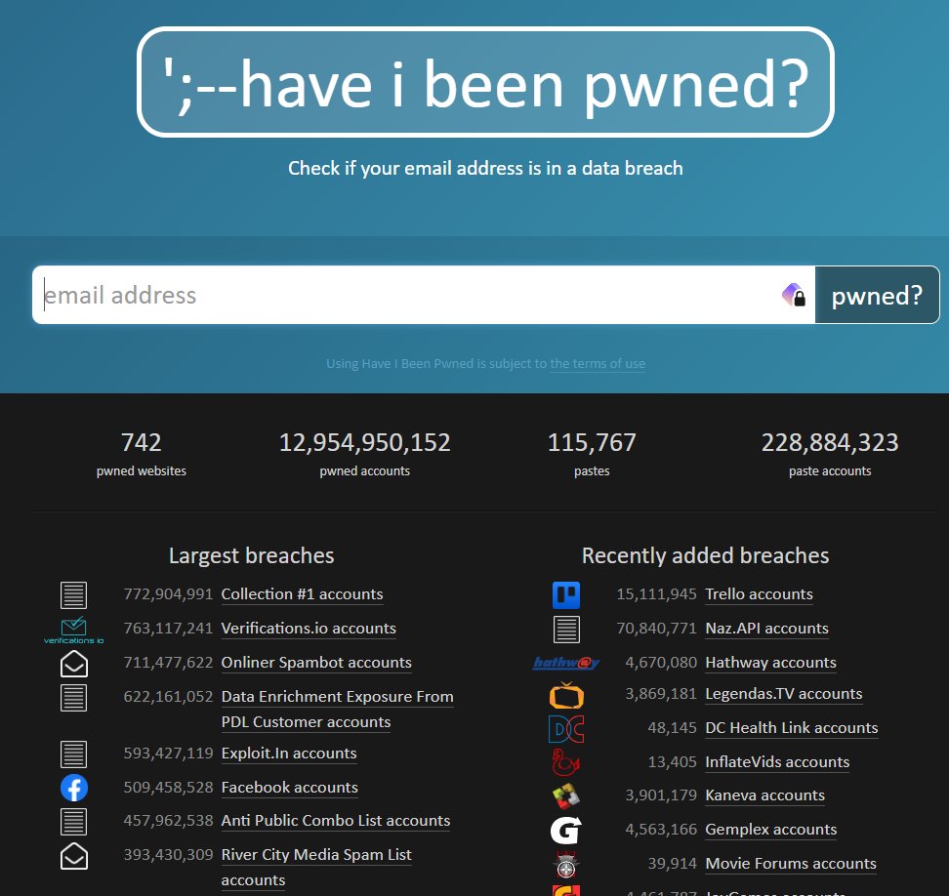The image size is (949, 896).
Task: Click the 742 pwned websites statistic
Action: click(141, 454)
